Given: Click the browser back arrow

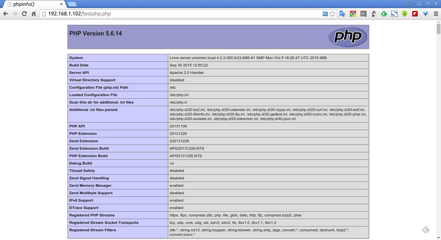Looking at the screenshot, I should (x=5, y=14).
